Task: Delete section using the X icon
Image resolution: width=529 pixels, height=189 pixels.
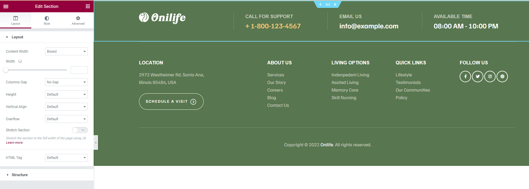Action: [x=335, y=4]
